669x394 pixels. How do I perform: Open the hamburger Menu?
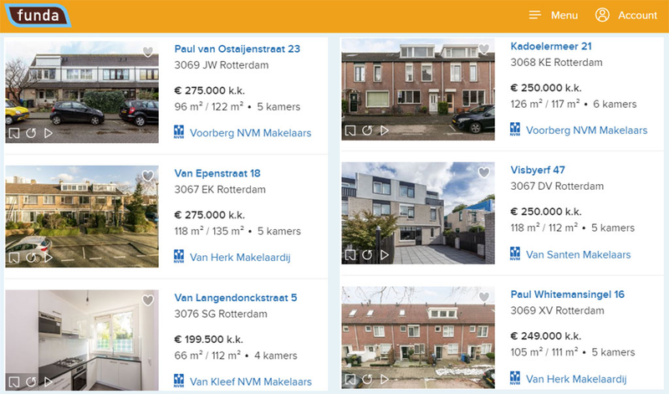point(553,15)
